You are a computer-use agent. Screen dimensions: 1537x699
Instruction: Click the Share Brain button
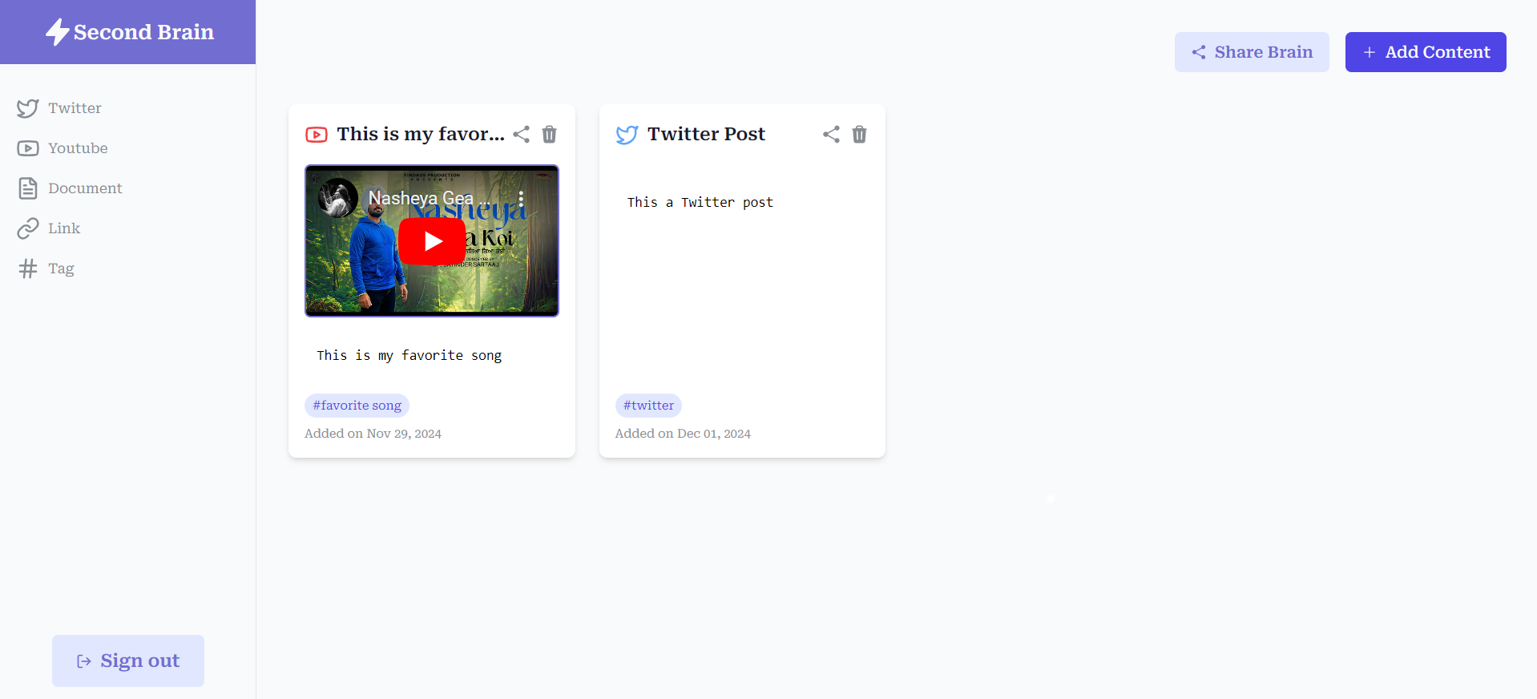coord(1252,52)
